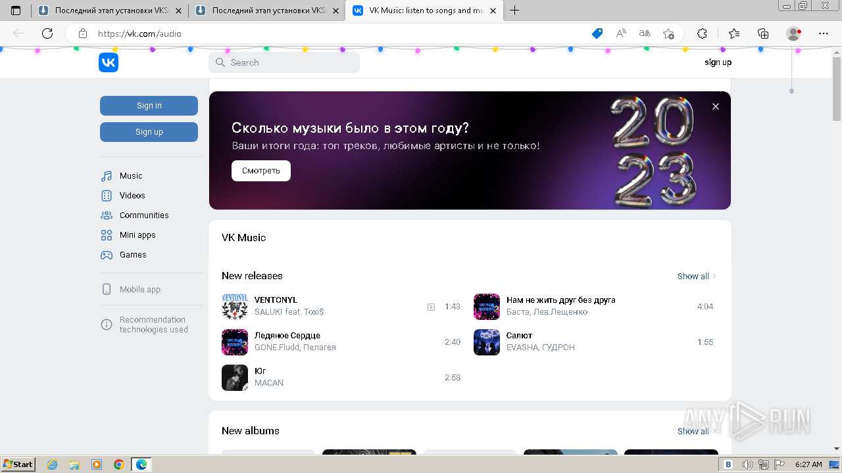This screenshot has width=842, height=473.
Task: Open Settings and more menu
Action: tap(824, 34)
